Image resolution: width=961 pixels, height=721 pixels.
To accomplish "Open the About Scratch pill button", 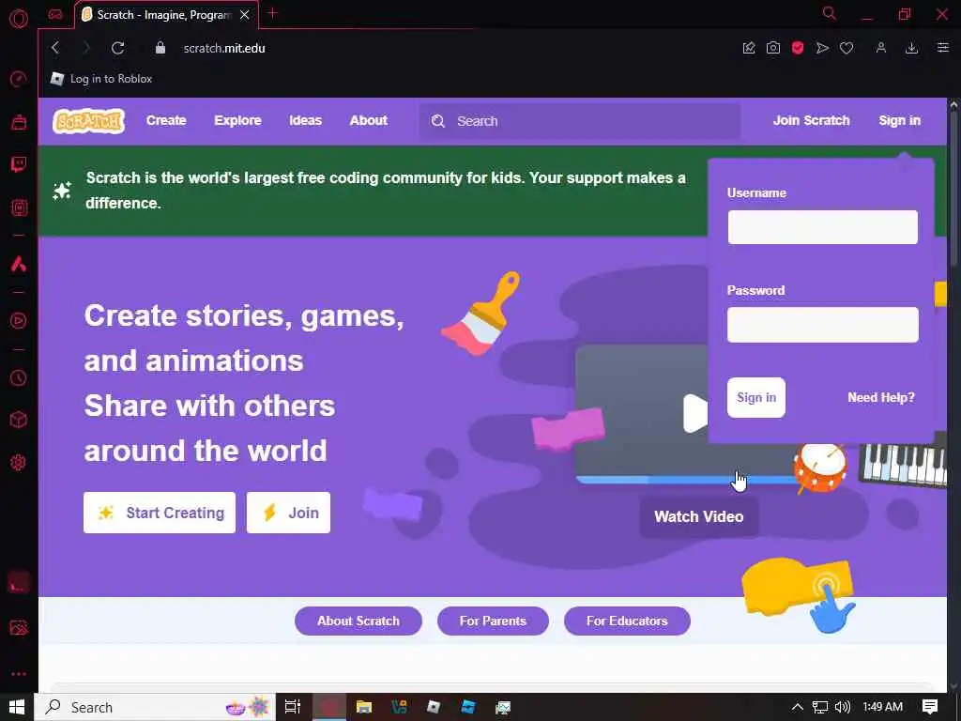I will [358, 621].
